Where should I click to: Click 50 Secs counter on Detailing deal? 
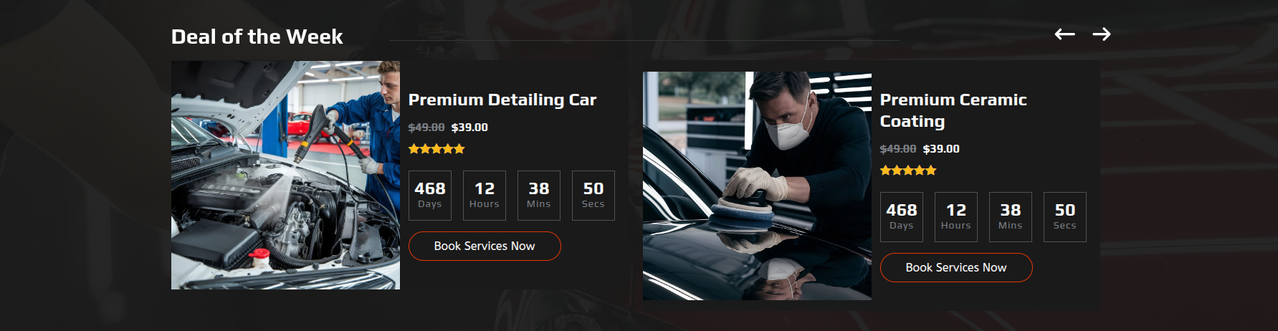point(593,196)
